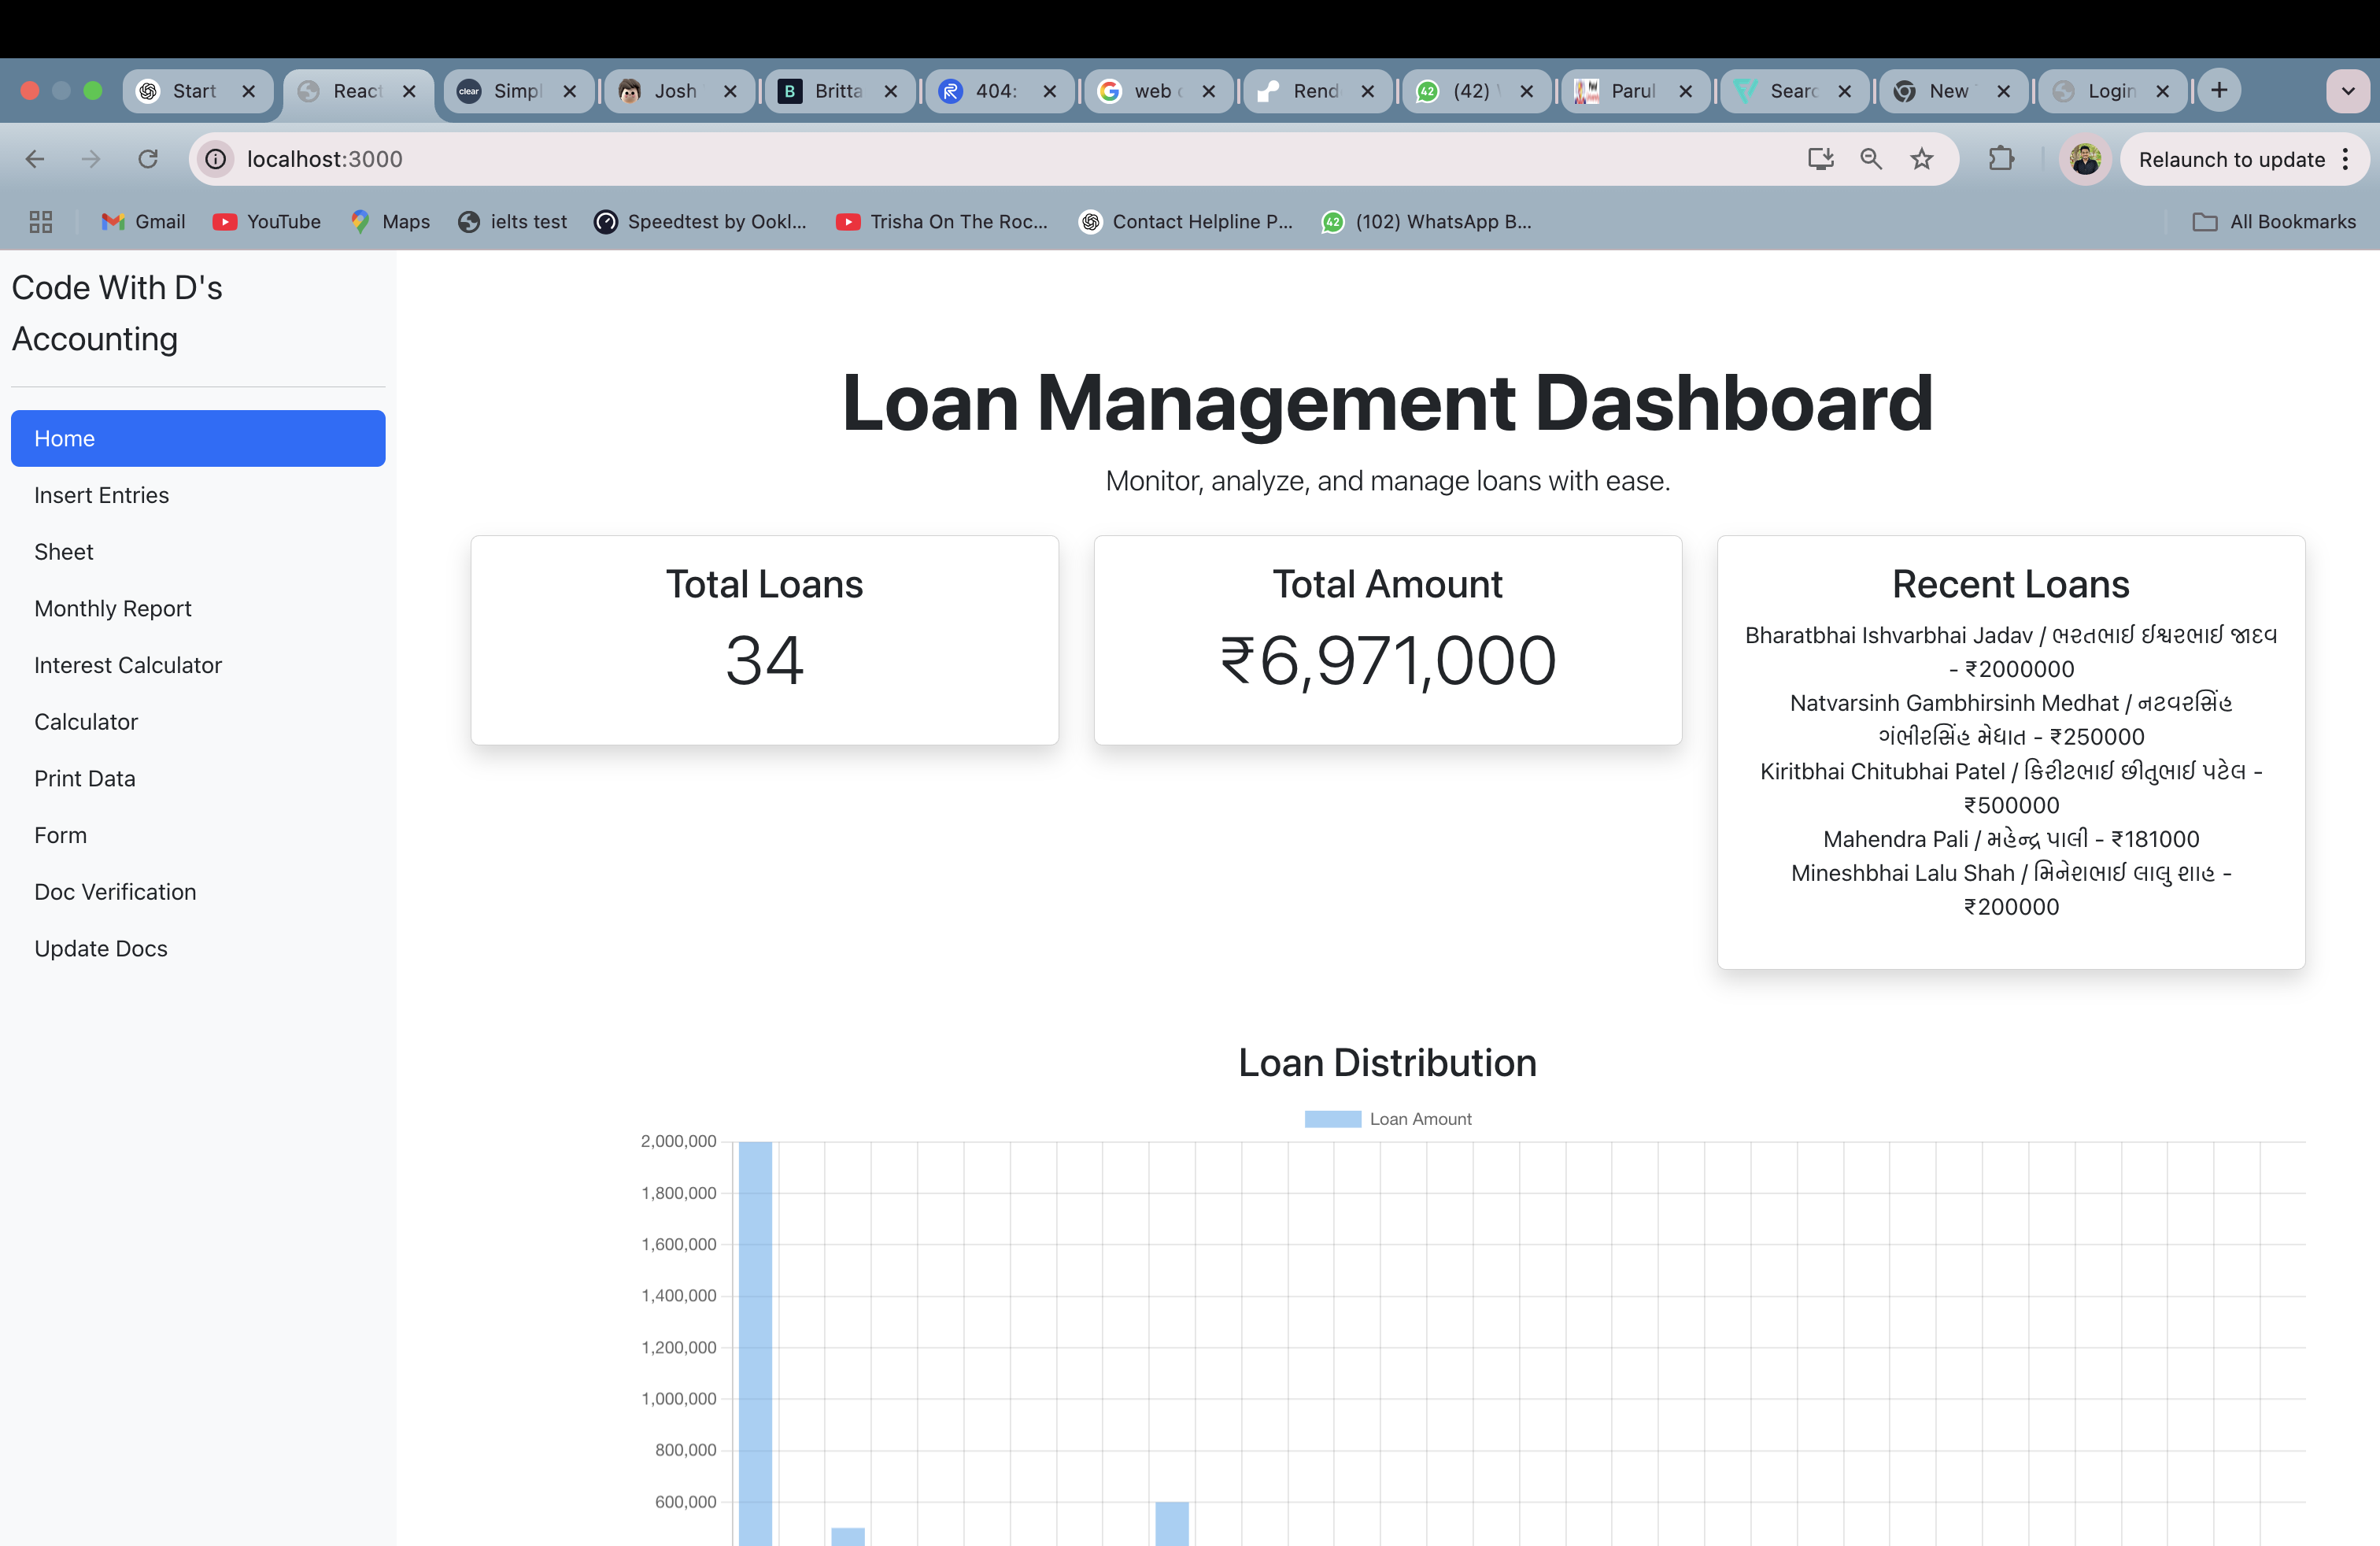Select the Home navigation item
Screen dimensions: 2380x1546
pos(197,438)
